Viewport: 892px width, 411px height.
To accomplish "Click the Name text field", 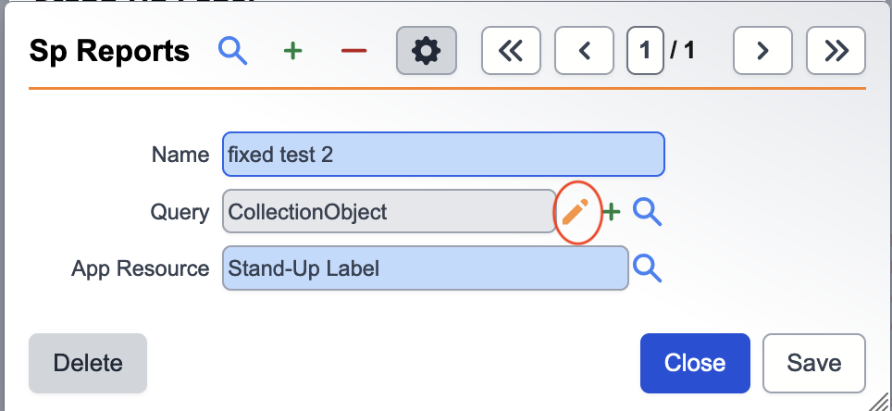I will (443, 155).
